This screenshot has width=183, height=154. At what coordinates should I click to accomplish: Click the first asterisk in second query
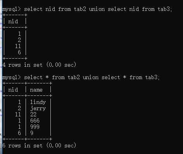point(47,77)
